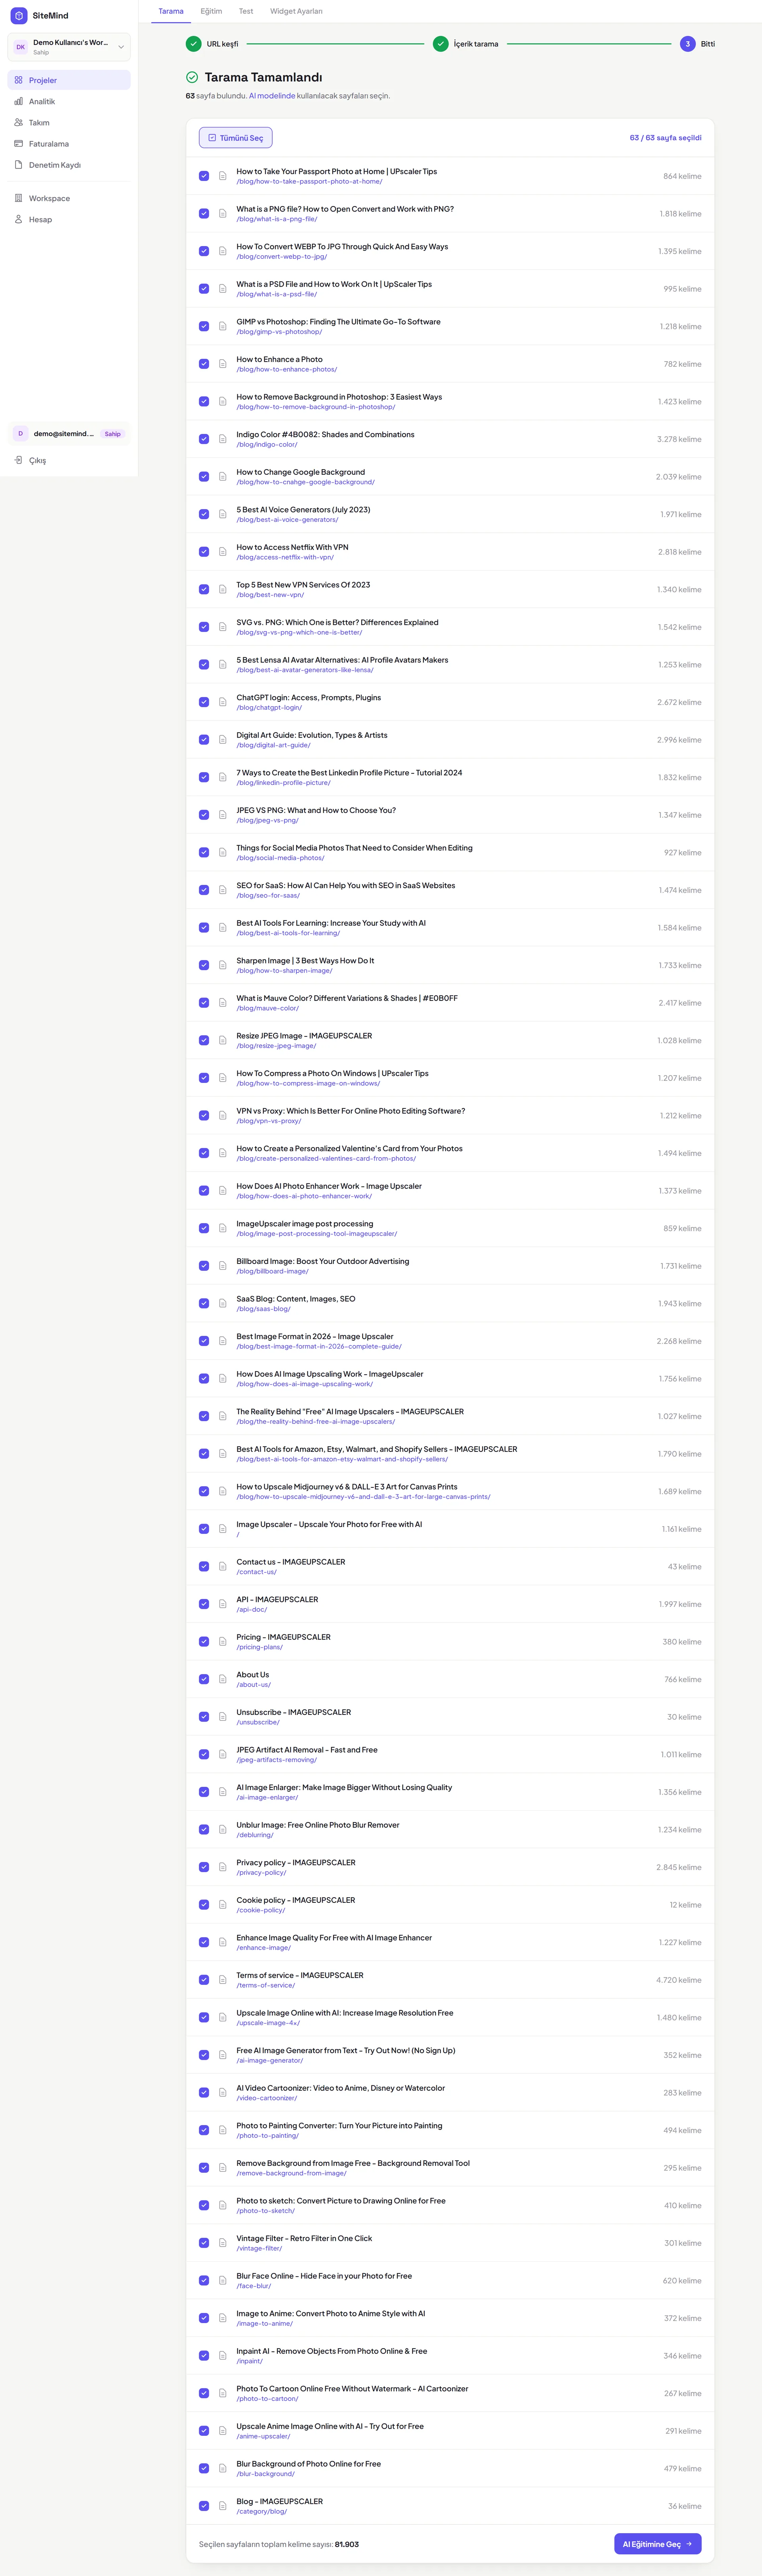Screen dimensions: 762x2576
Task: Uncheck the 'What is a PNG file?' page
Action: tap(204, 213)
